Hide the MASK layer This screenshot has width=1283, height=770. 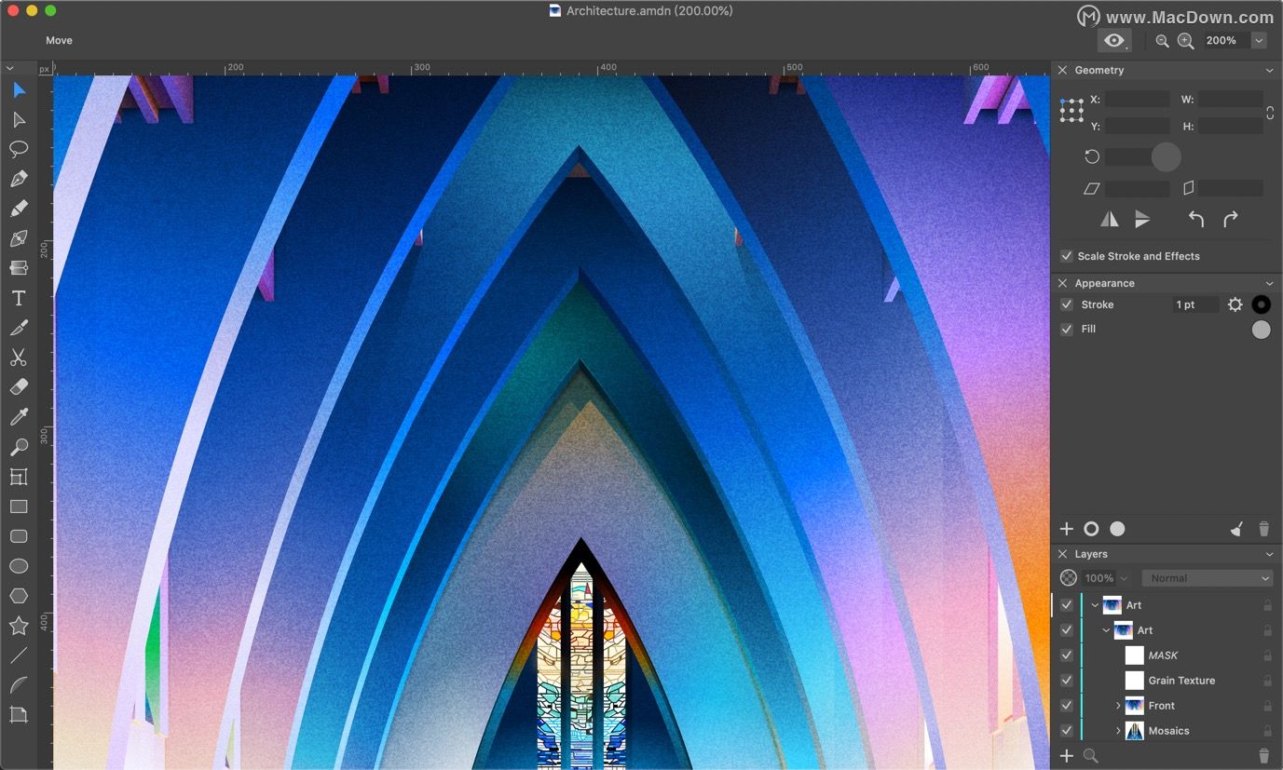[x=1067, y=655]
